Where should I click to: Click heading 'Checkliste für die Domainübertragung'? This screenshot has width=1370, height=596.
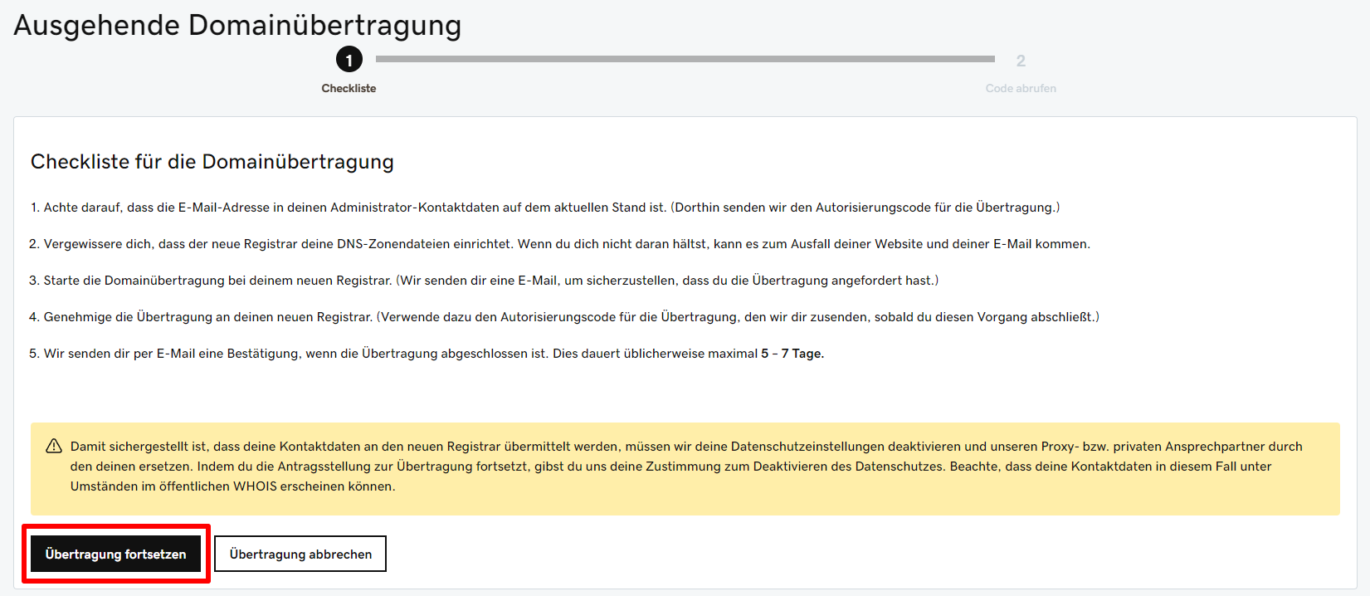212,161
